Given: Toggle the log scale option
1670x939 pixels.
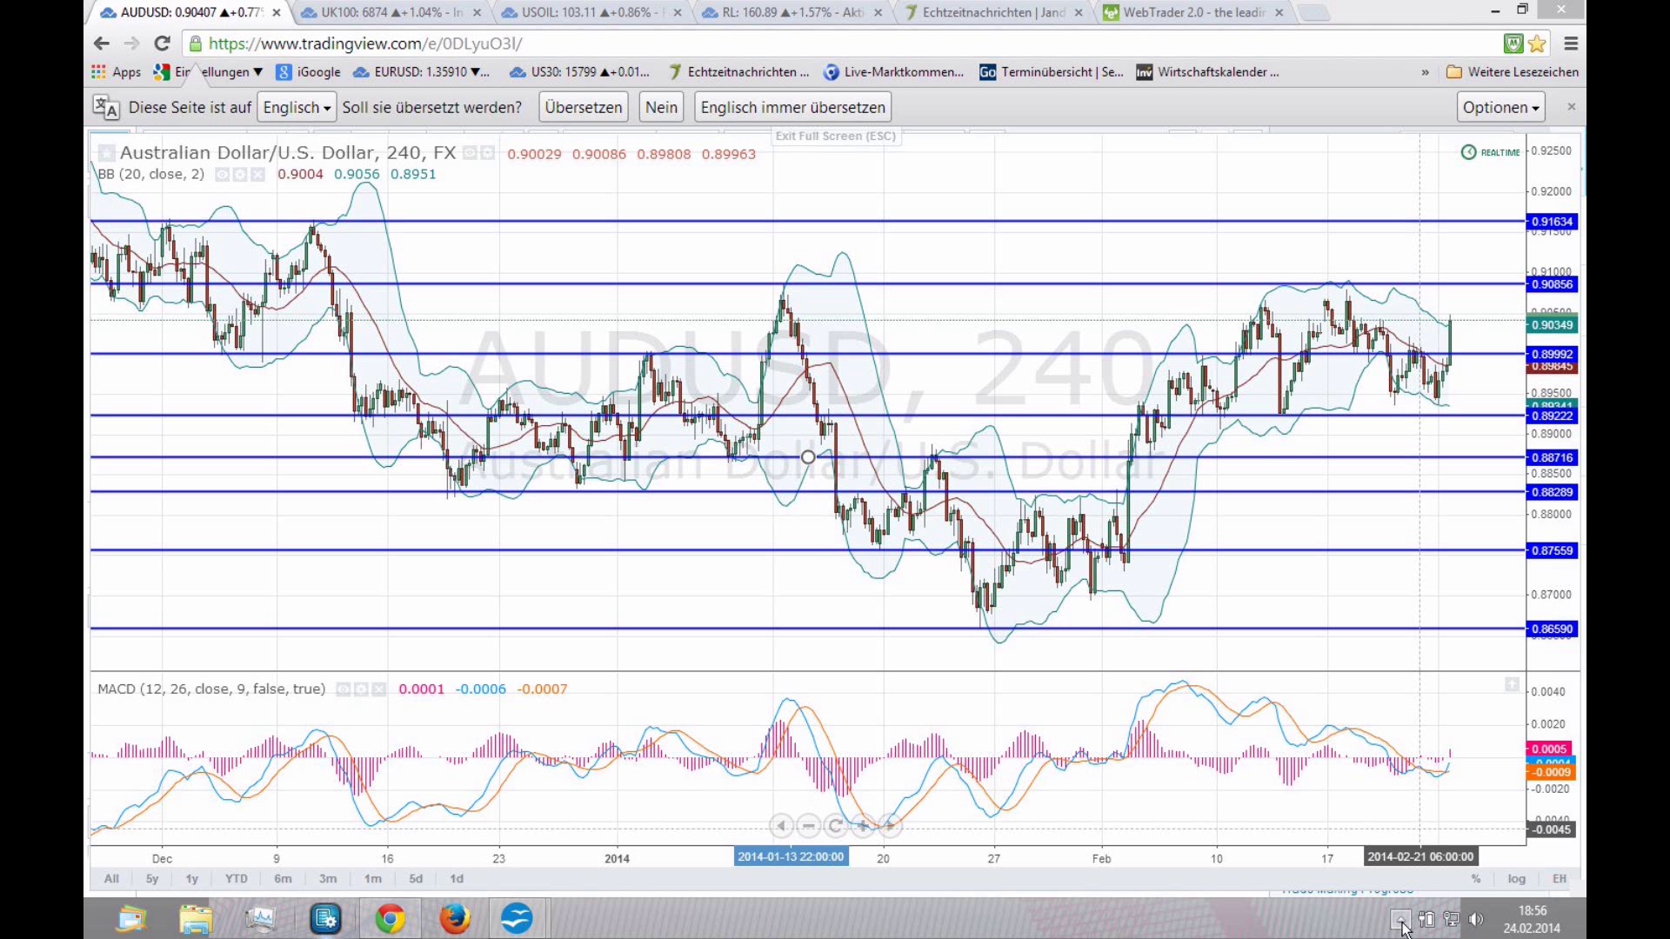Looking at the screenshot, I should 1516,879.
